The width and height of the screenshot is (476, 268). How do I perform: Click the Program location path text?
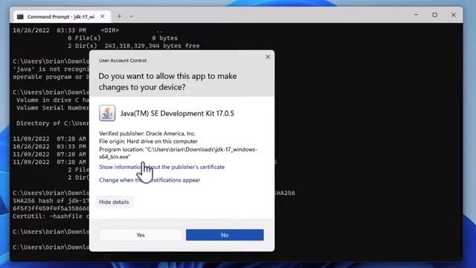point(178,153)
